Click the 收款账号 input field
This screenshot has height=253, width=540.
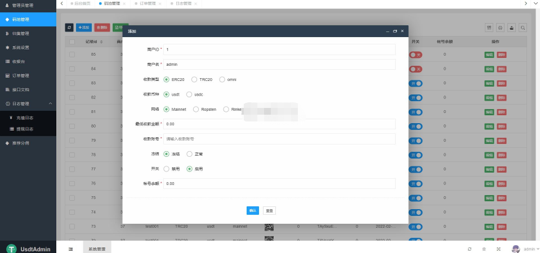pyautogui.click(x=279, y=138)
